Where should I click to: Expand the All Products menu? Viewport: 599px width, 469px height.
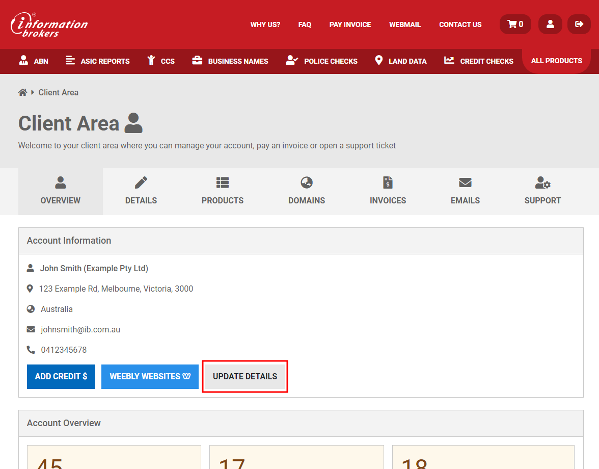[x=556, y=61]
